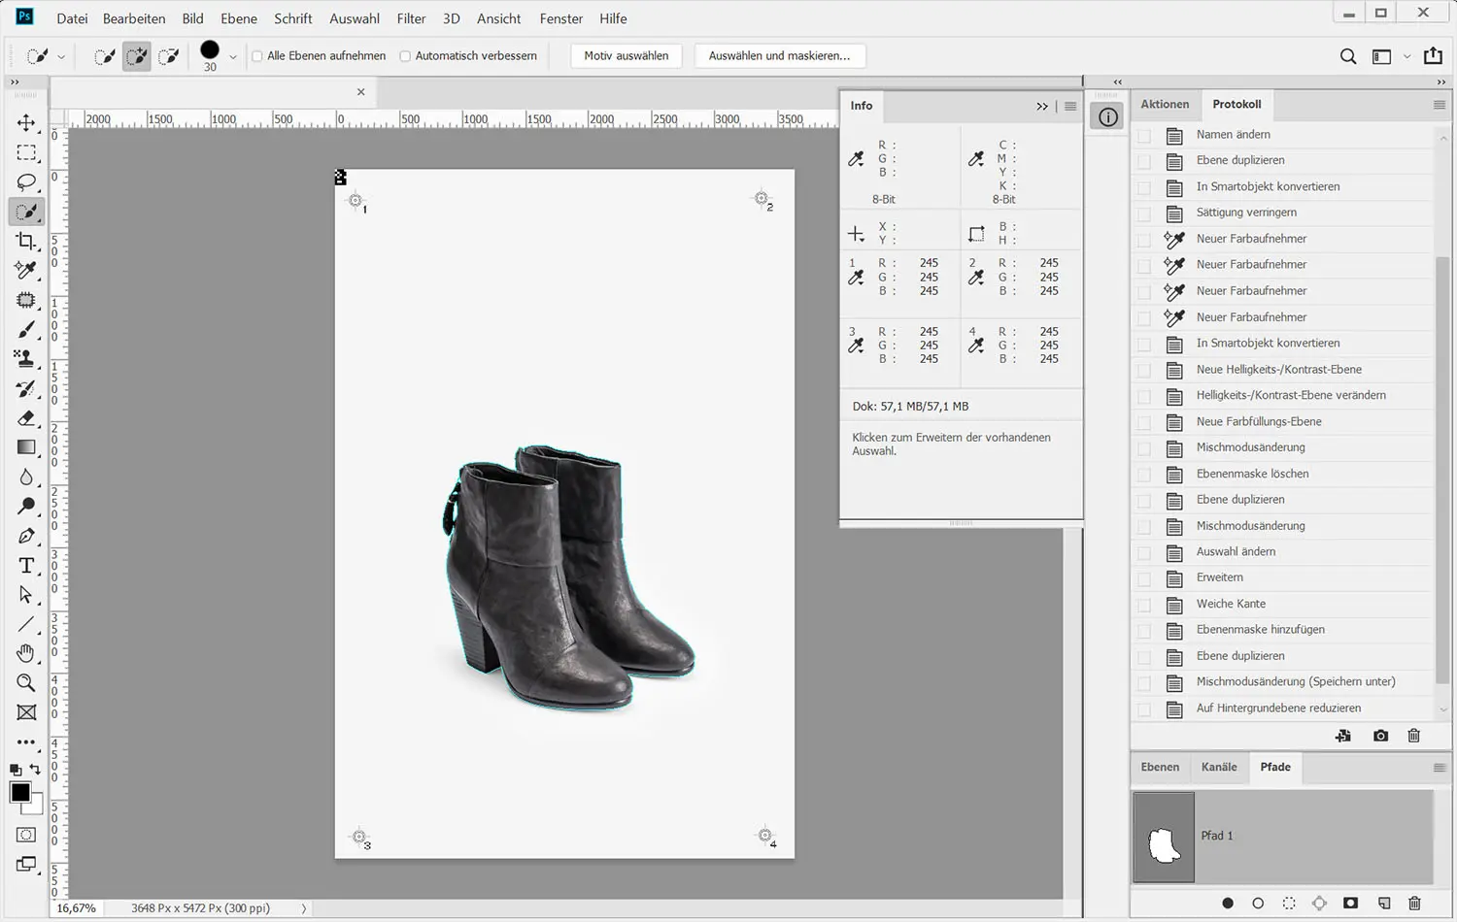1457x922 pixels.
Task: Click the foreground color swatch
Action: (x=20, y=793)
